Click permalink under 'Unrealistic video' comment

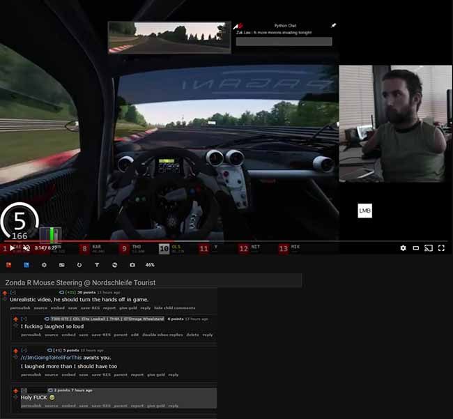(20, 308)
